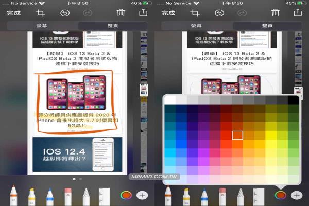This screenshot has width=309, height=206.
Task: Open the plus menu in right screenshot
Action: tap(297, 195)
